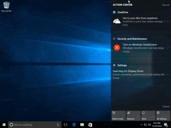This screenshot has height=128, width=171.
Task: Open 'Turn on Windows SmartScreen' notification
Action: [141, 48]
